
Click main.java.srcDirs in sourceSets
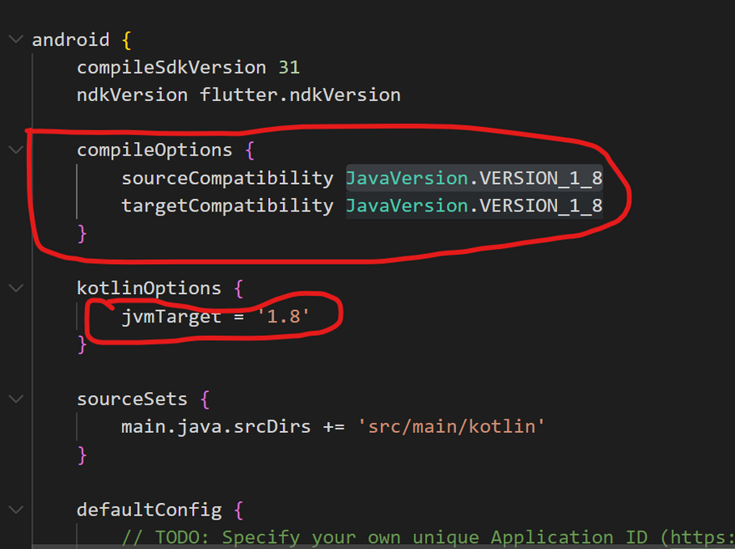(215, 426)
